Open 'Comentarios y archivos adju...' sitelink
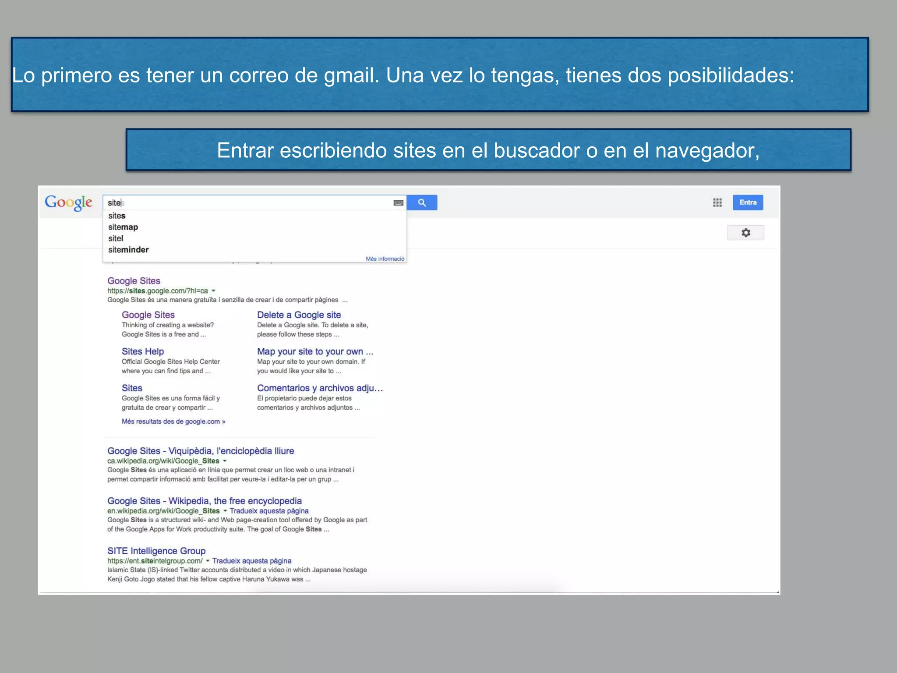This screenshot has width=897, height=673. (x=320, y=388)
